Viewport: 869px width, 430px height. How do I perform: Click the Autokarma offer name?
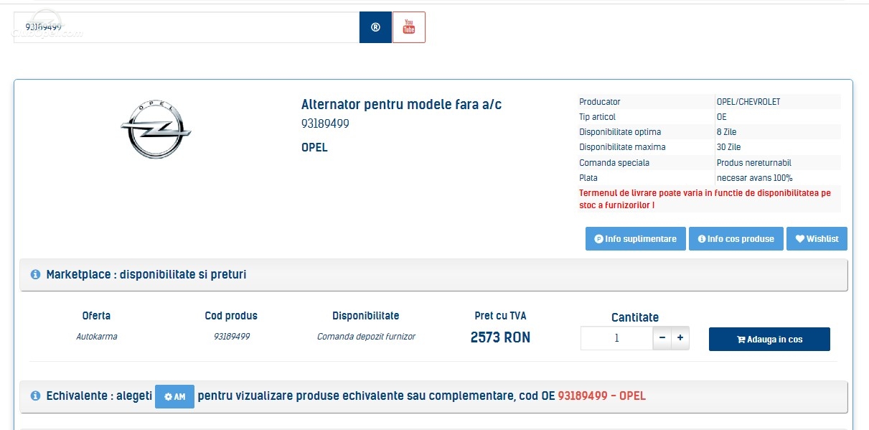click(96, 337)
